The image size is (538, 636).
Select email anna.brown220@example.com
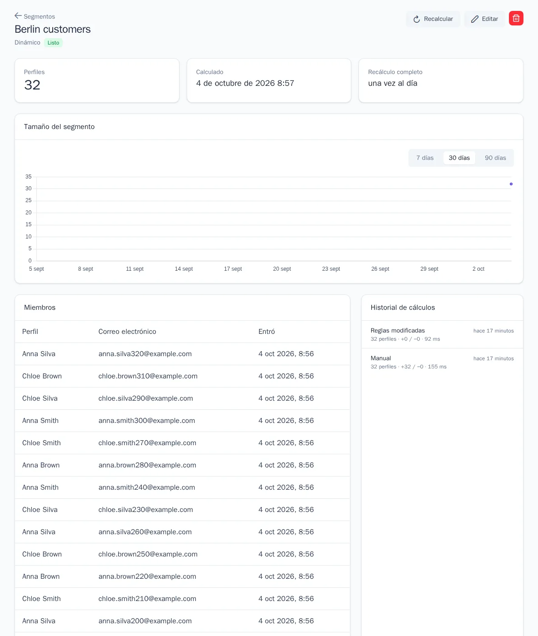coord(147,576)
